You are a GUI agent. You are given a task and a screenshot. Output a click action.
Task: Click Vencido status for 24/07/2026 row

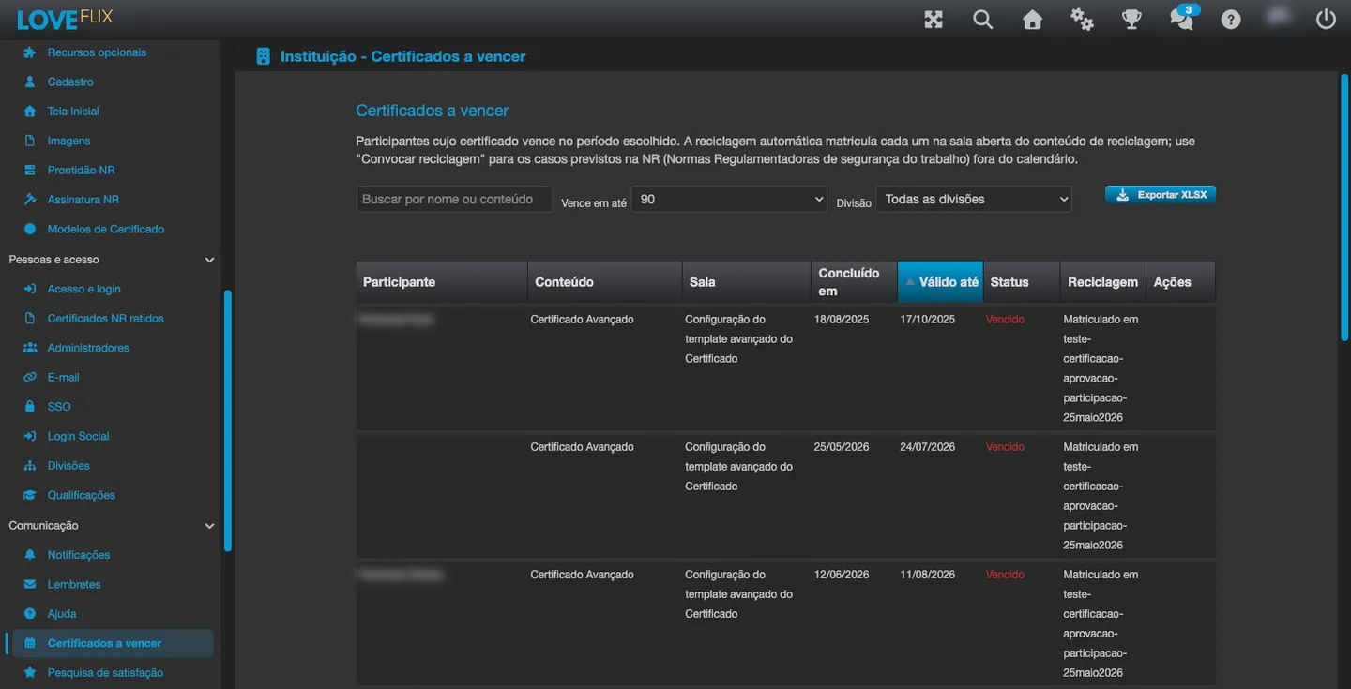[x=1005, y=447]
